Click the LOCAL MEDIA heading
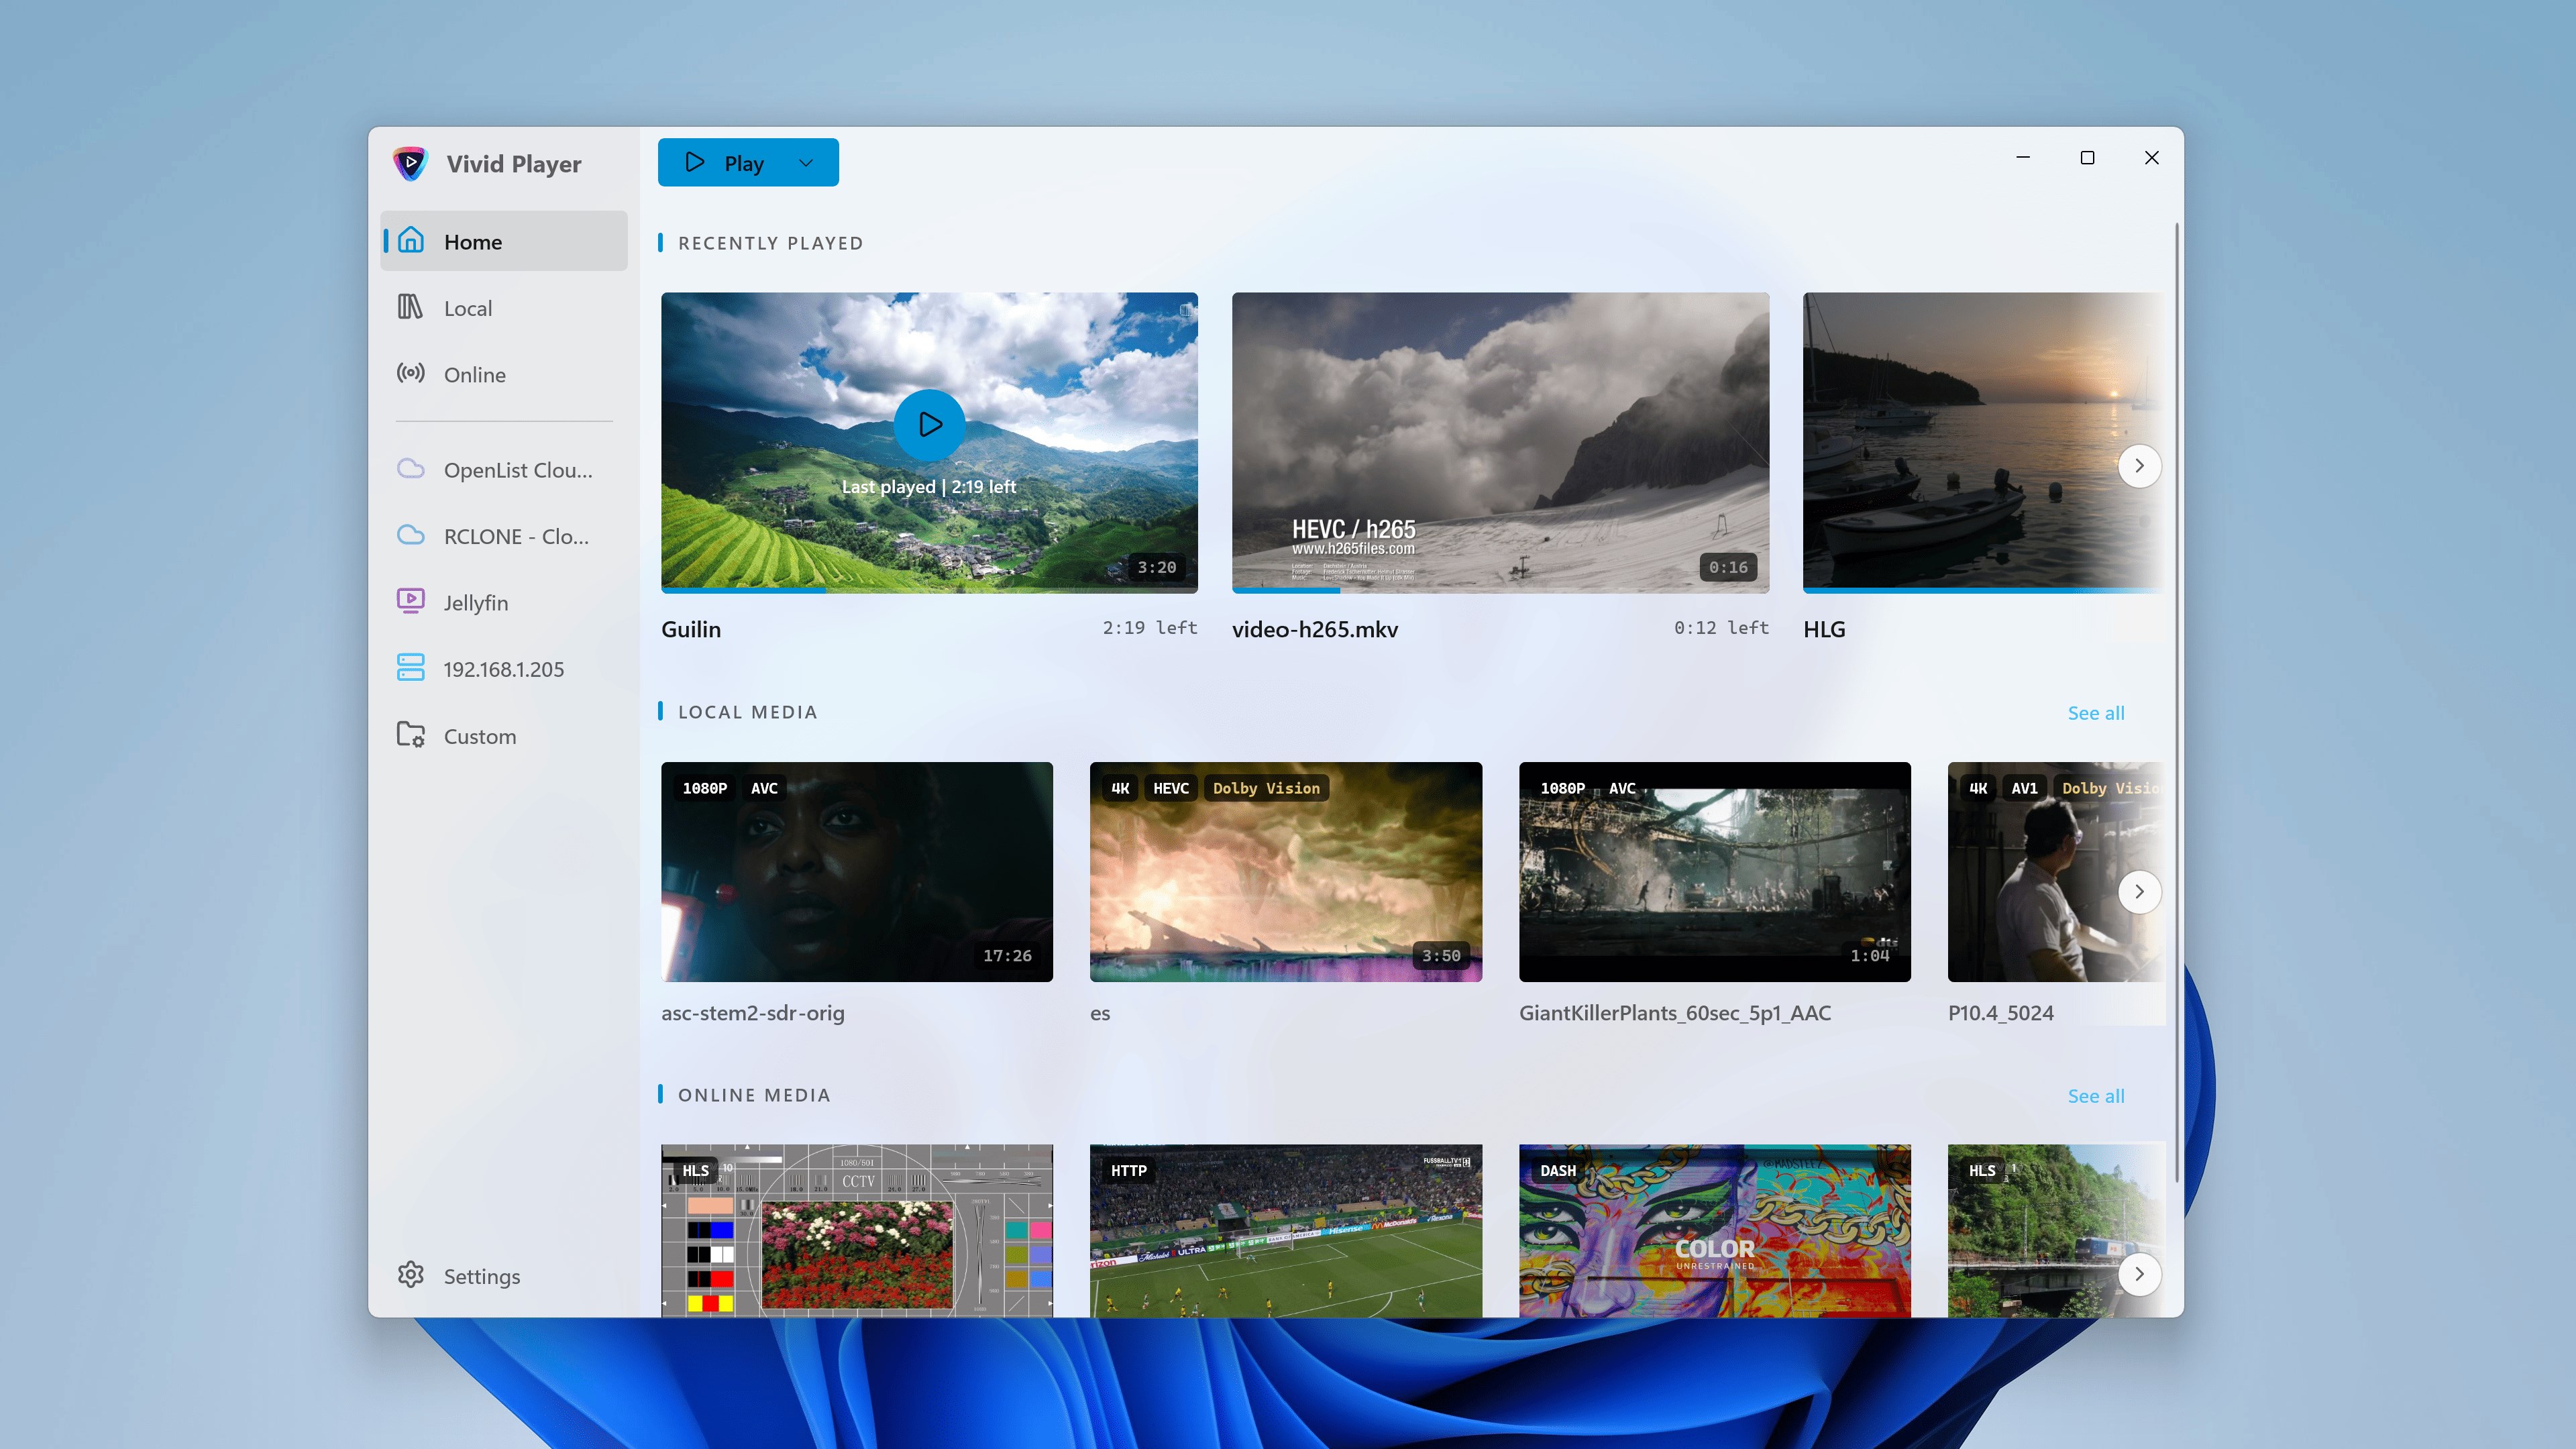Viewport: 2576px width, 1449px height. click(x=747, y=712)
